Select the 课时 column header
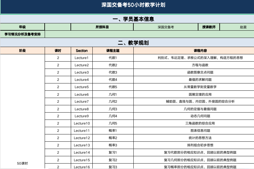254x169 pixels. pos(58,51)
